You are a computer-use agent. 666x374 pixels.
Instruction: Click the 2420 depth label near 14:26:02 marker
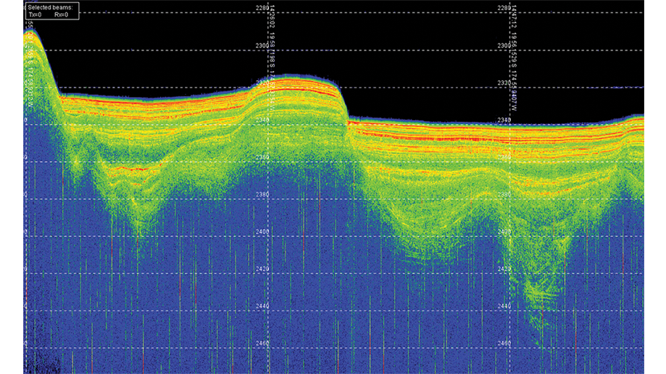264,269
